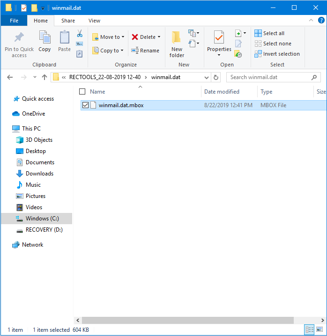327x336 pixels.
Task: Select RECOVERY (D:) drive
Action: point(39,230)
